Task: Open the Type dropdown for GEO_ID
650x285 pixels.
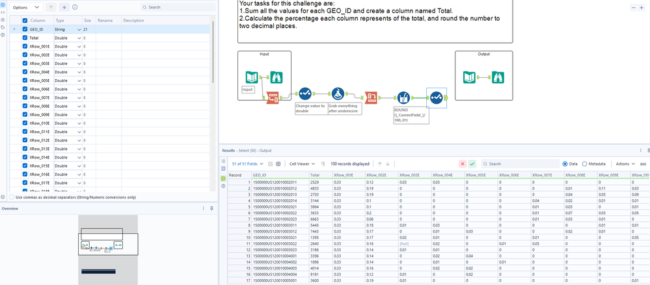Action: tap(79, 29)
